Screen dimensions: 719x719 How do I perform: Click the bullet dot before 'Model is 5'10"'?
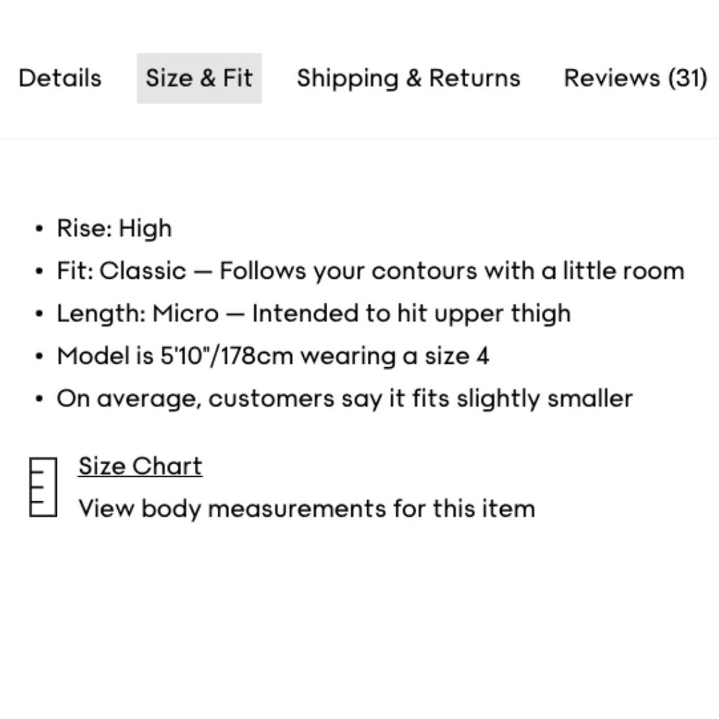click(x=40, y=357)
